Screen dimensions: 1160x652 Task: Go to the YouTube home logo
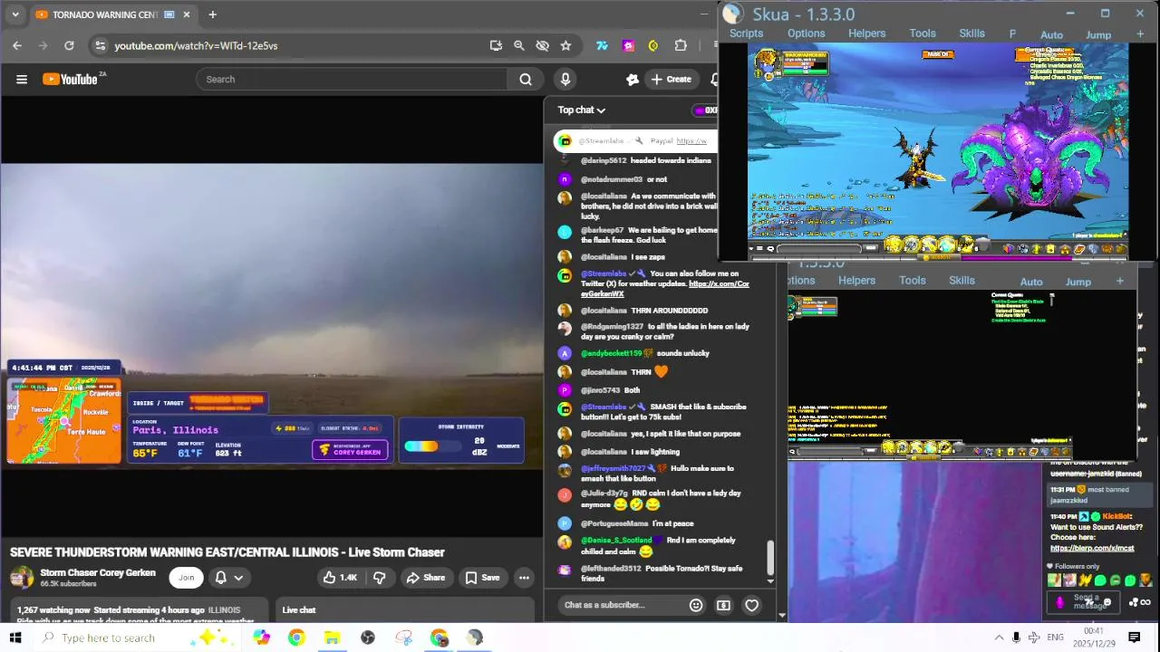click(71, 80)
